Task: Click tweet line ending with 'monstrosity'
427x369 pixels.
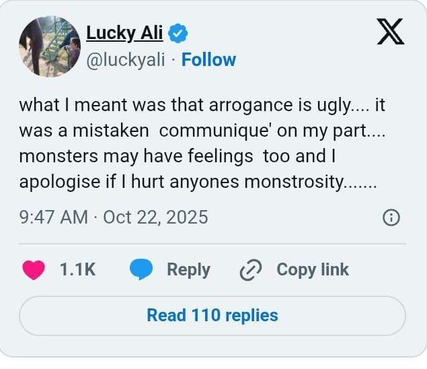Action: click(x=197, y=182)
